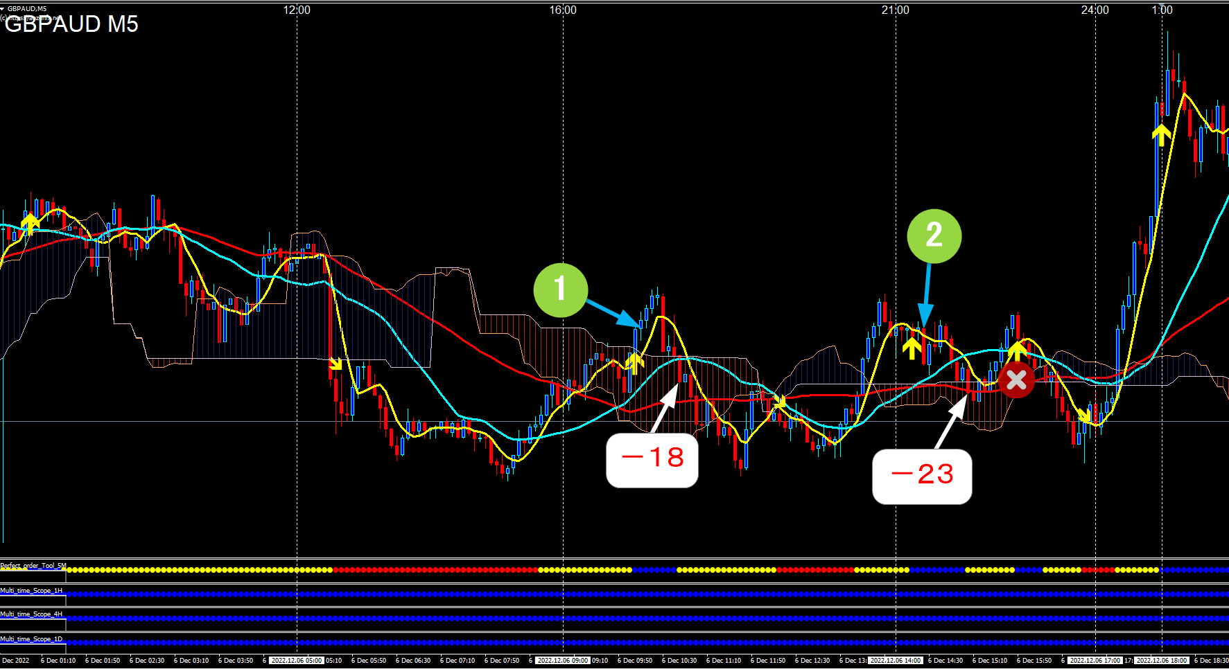Click the 2022.12.06 09:00 highlighted date label
The image size is (1229, 669).
(x=563, y=661)
